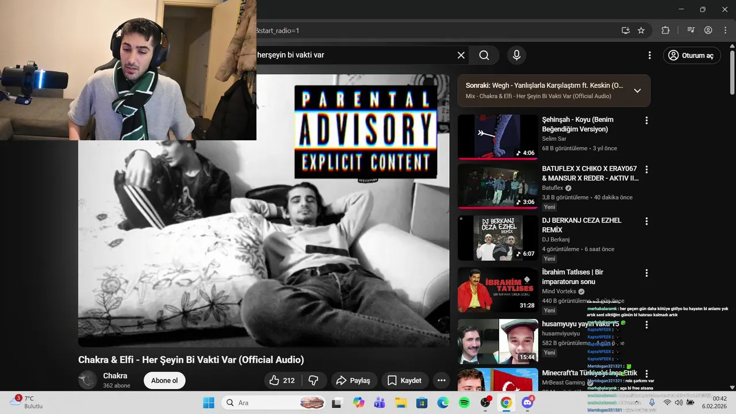The height and width of the screenshot is (414, 736).
Task: Open Şehinşah - Koyu video title
Action: (x=578, y=124)
